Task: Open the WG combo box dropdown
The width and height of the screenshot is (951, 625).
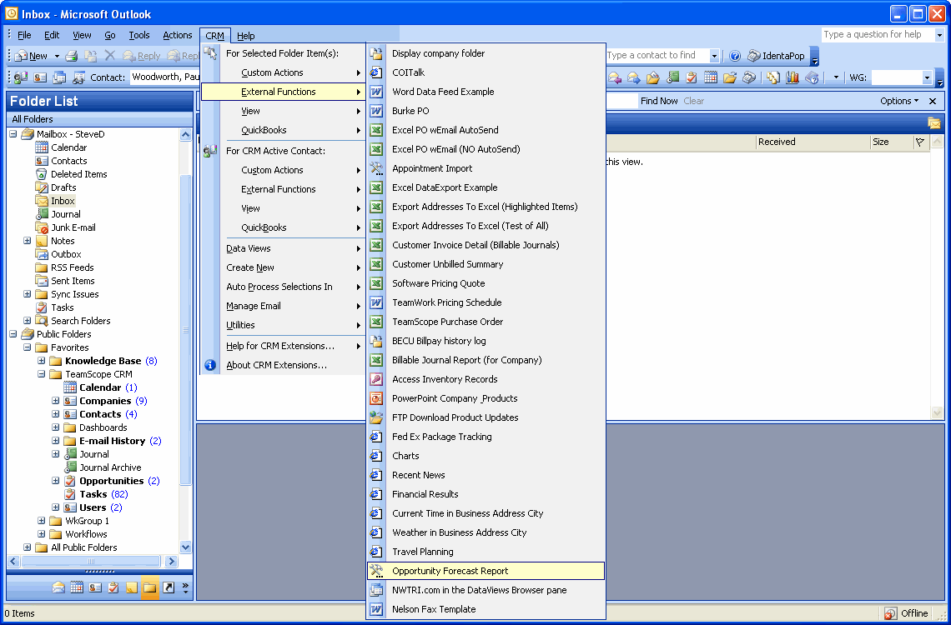Action: click(926, 77)
